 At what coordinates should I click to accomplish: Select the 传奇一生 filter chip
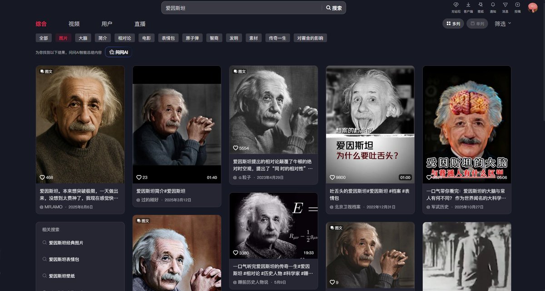(277, 38)
